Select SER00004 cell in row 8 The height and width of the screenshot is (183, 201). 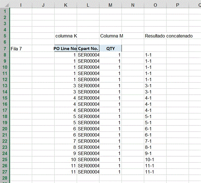click(88, 55)
